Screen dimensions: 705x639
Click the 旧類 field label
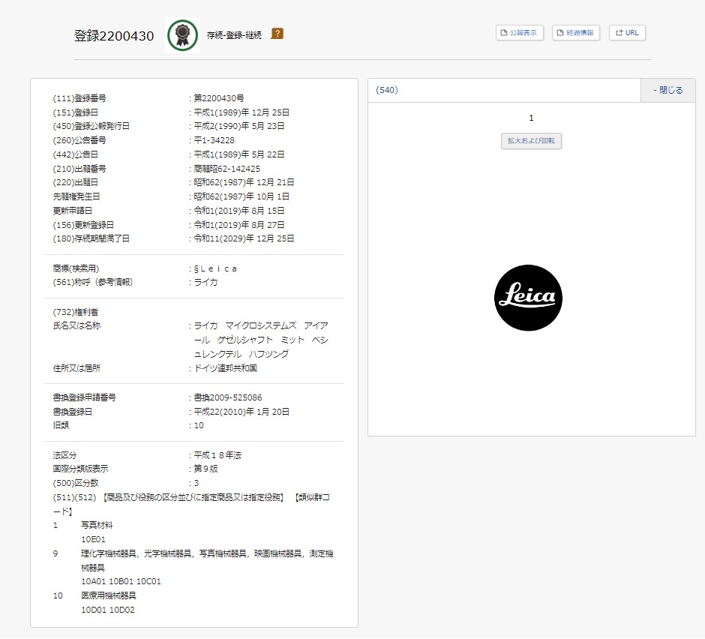tap(61, 425)
